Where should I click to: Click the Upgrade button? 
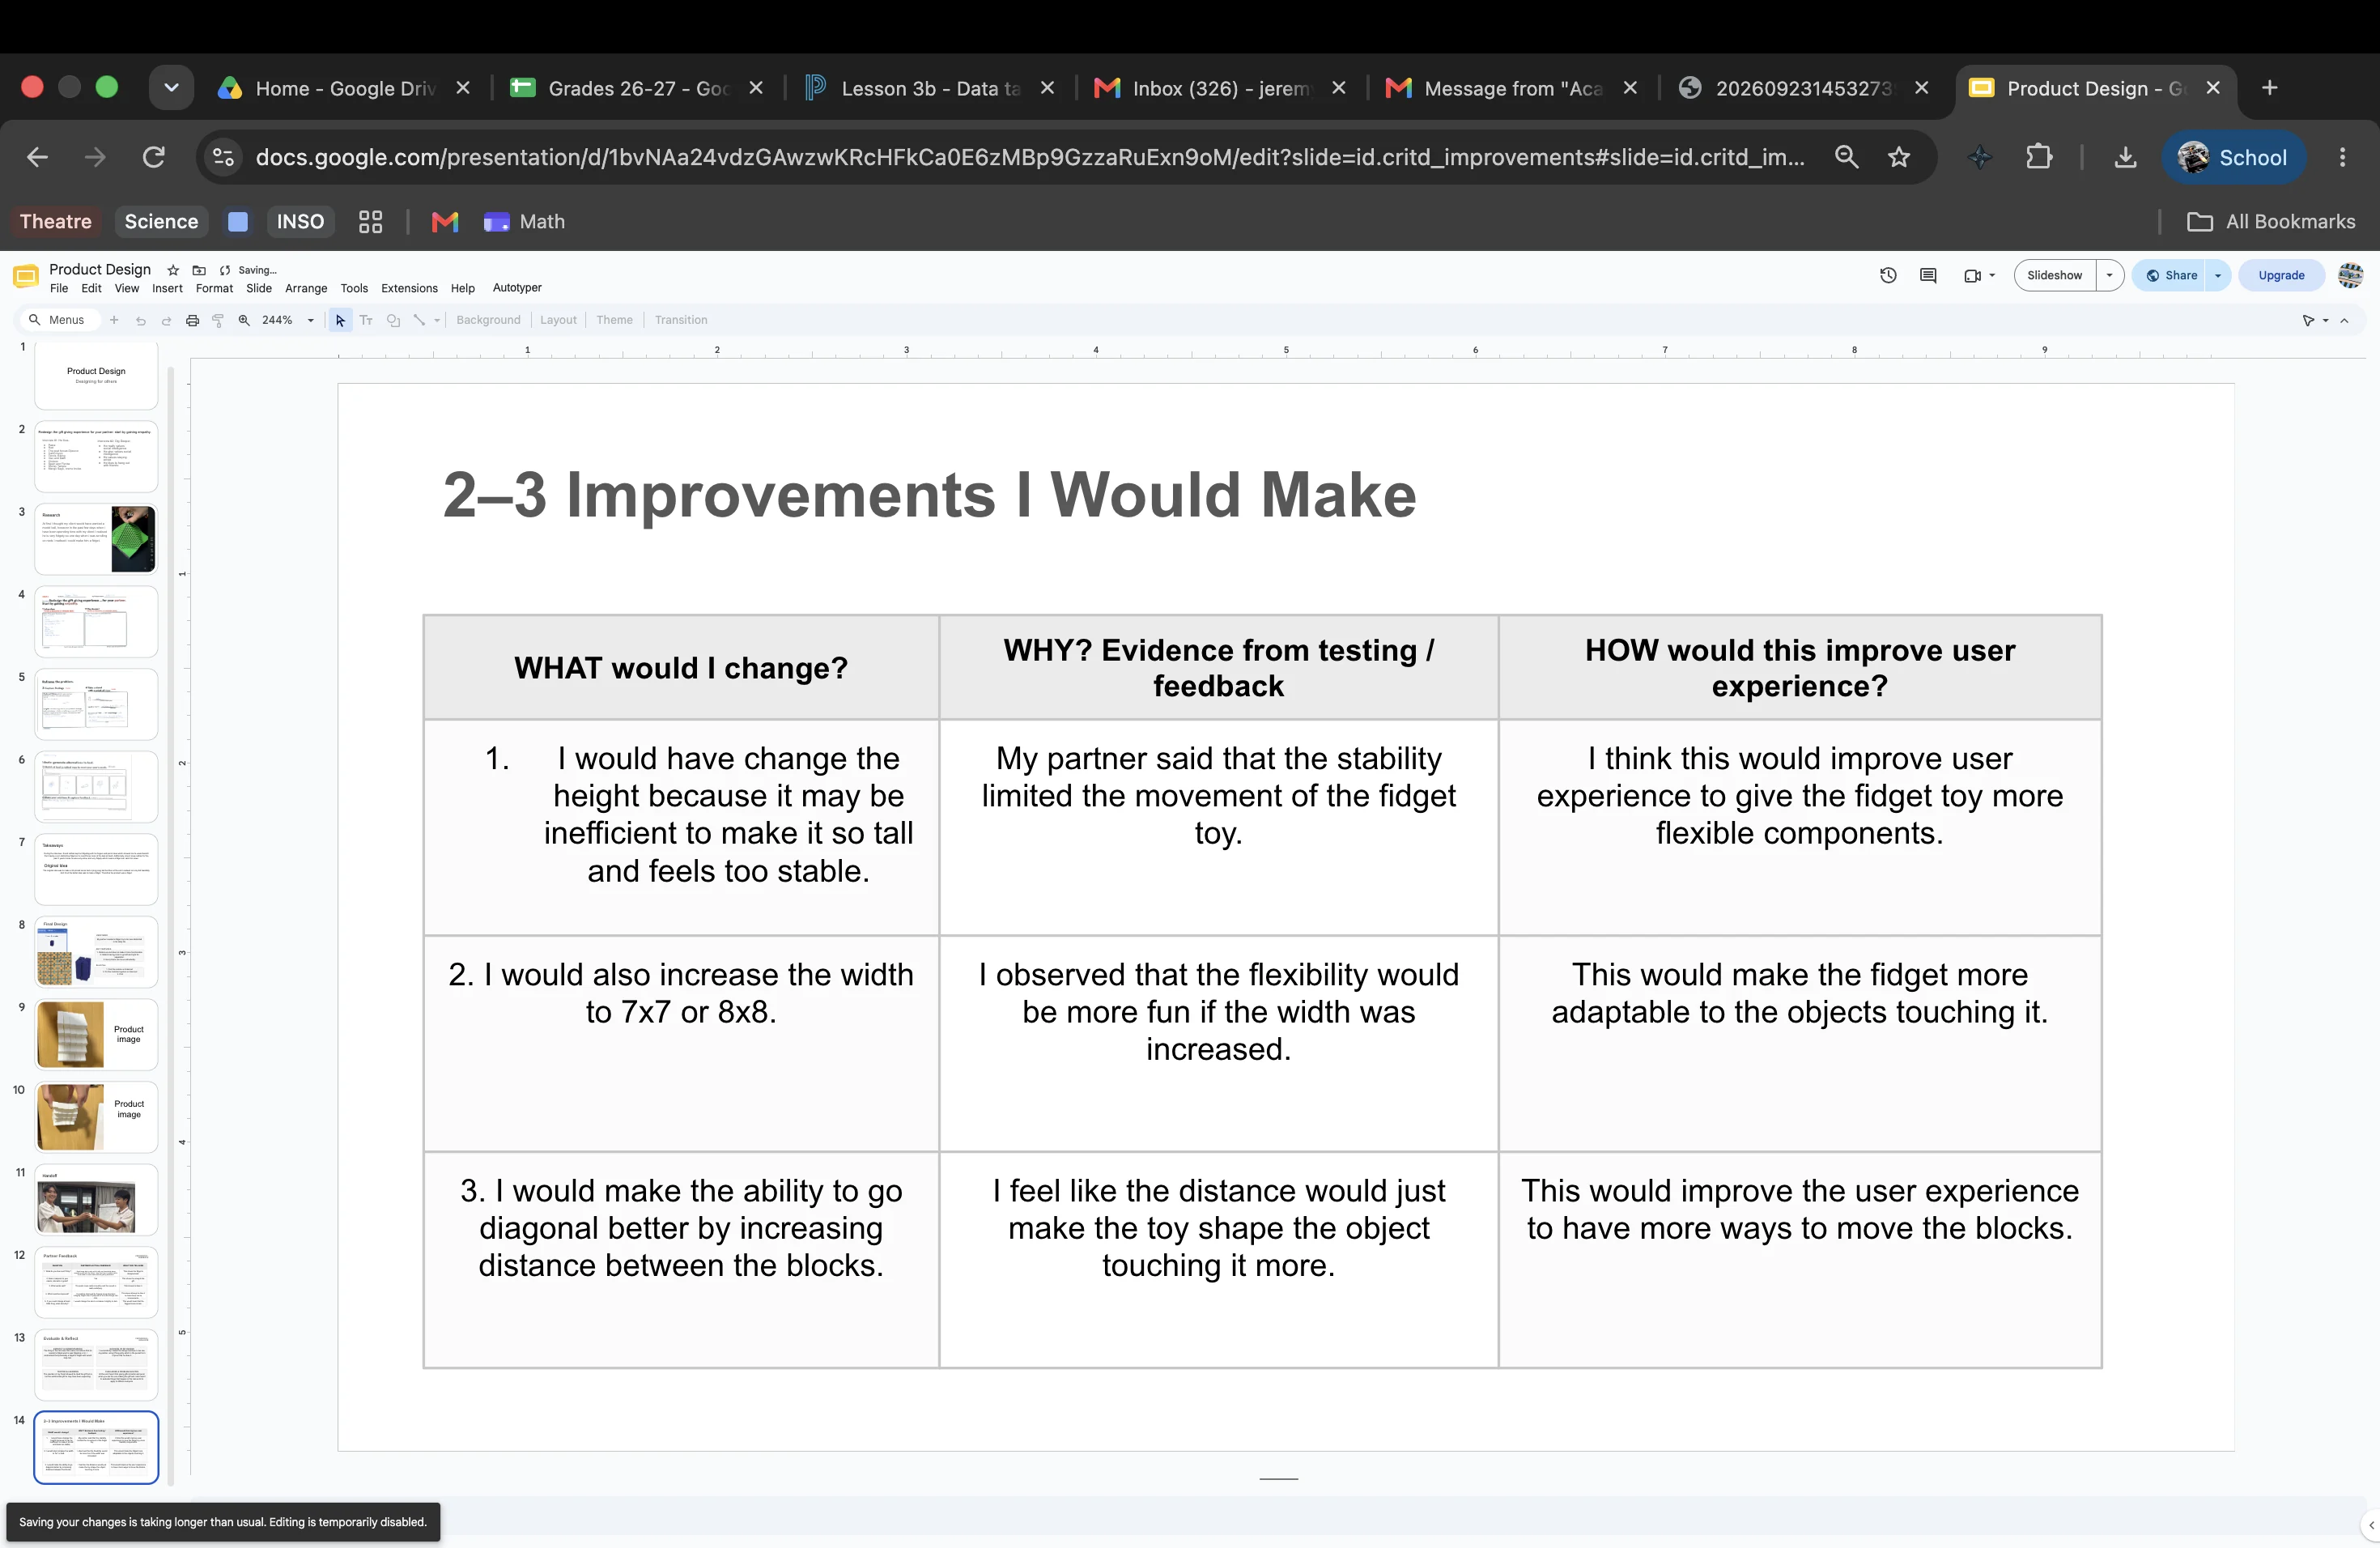pos(2281,275)
